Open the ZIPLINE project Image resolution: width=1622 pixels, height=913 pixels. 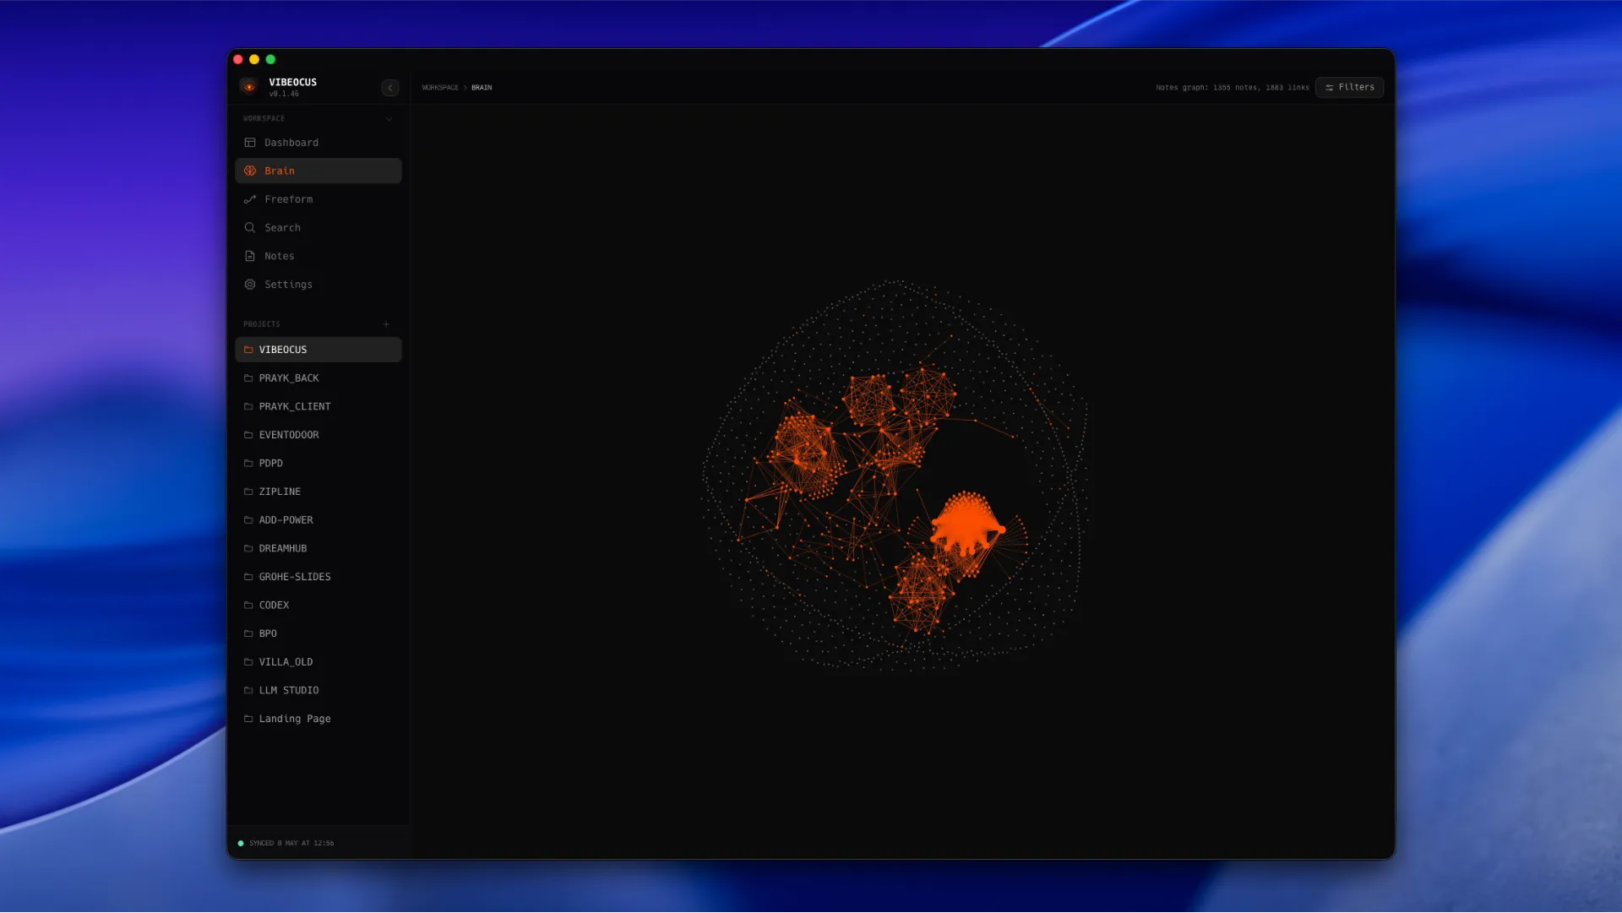coord(318,492)
